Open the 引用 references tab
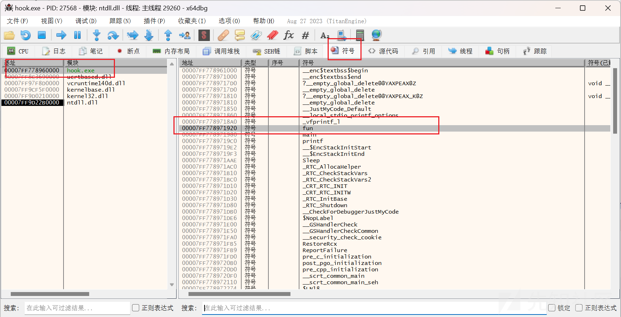 423,51
